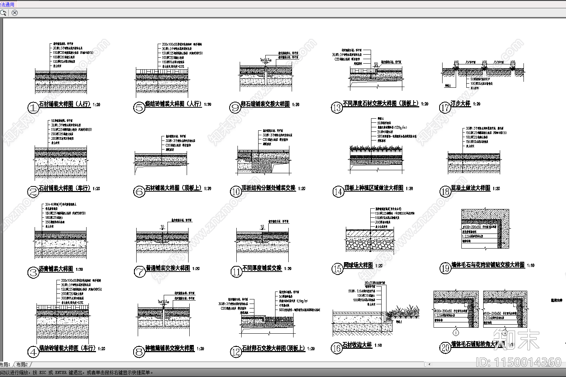Click the title 种植缝铺装交接大样图

pos(170,348)
